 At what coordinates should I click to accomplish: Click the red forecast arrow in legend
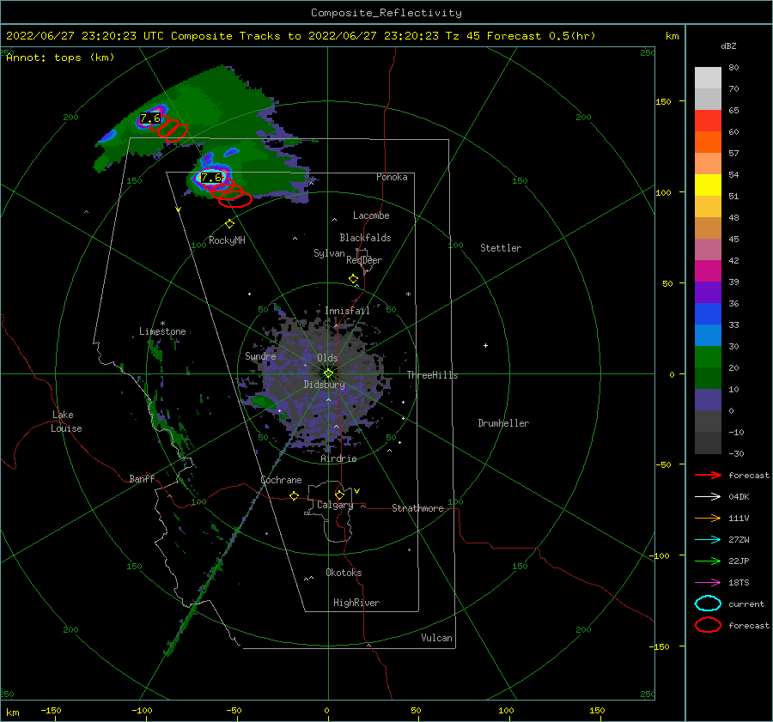[x=708, y=475]
